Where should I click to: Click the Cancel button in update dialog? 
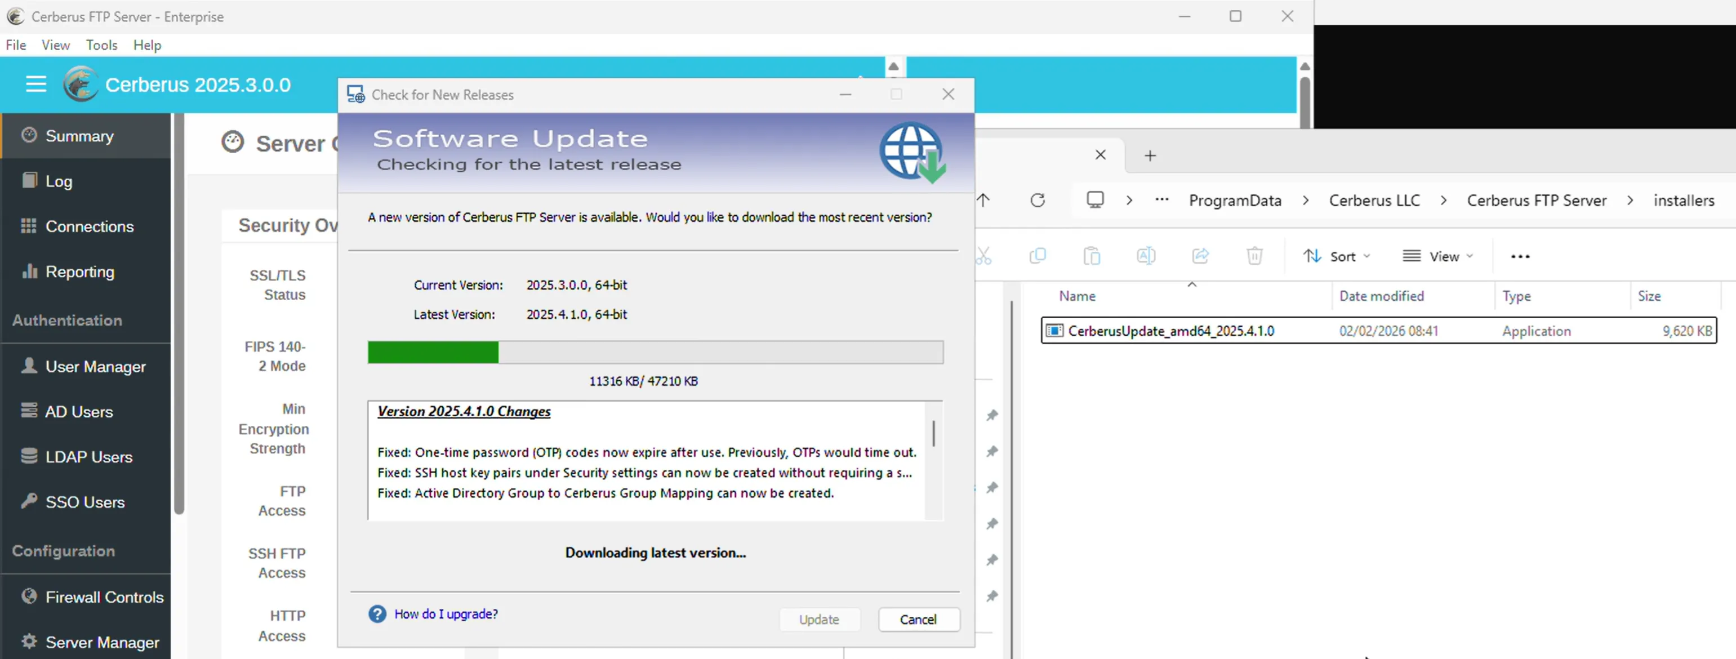918,619
